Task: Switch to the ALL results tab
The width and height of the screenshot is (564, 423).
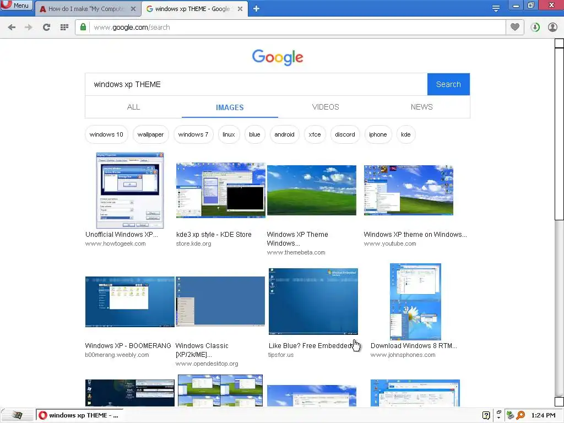Action: coord(133,107)
